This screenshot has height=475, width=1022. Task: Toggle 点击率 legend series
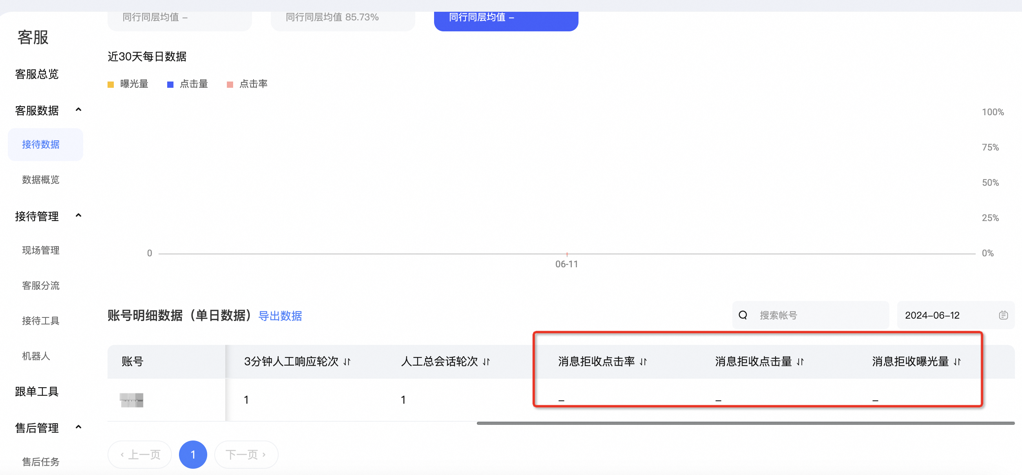point(247,84)
